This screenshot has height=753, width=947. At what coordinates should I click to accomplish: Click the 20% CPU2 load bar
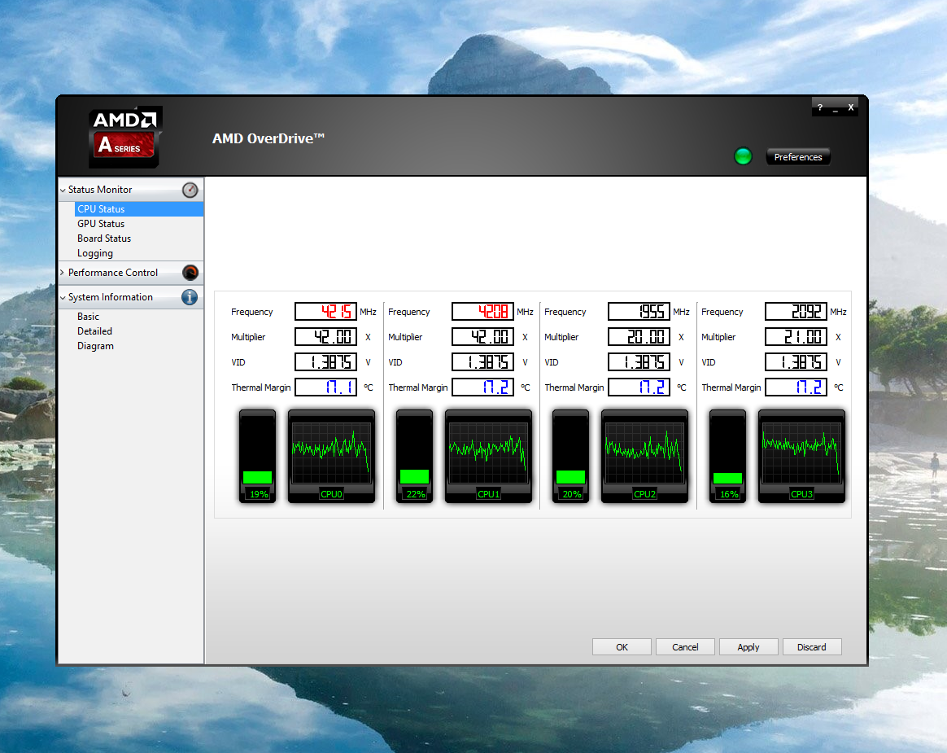(x=571, y=456)
